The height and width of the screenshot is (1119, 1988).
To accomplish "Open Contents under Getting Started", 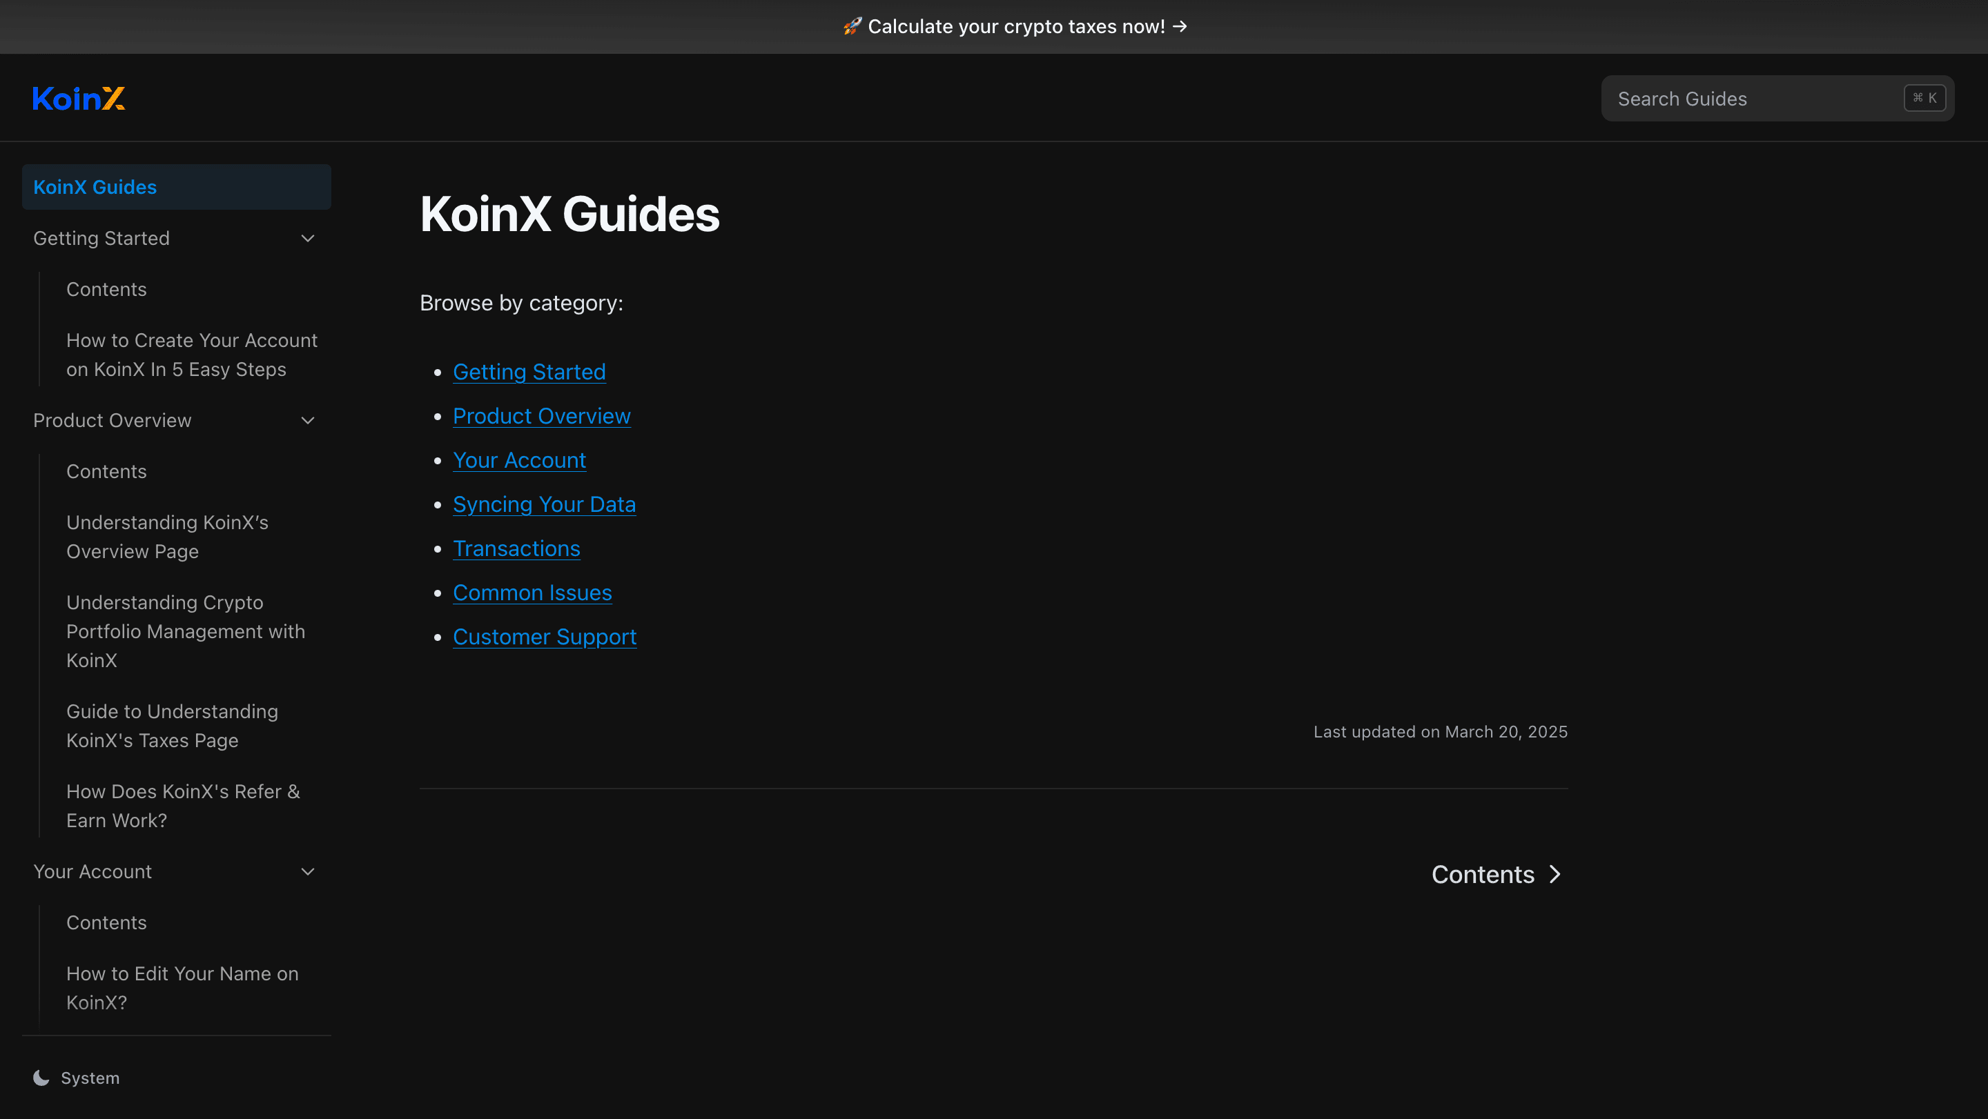I will point(106,289).
